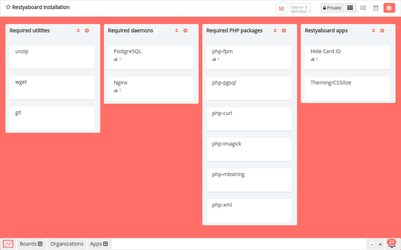Switch to list view
This screenshot has width=401, height=250.
tap(363, 8)
